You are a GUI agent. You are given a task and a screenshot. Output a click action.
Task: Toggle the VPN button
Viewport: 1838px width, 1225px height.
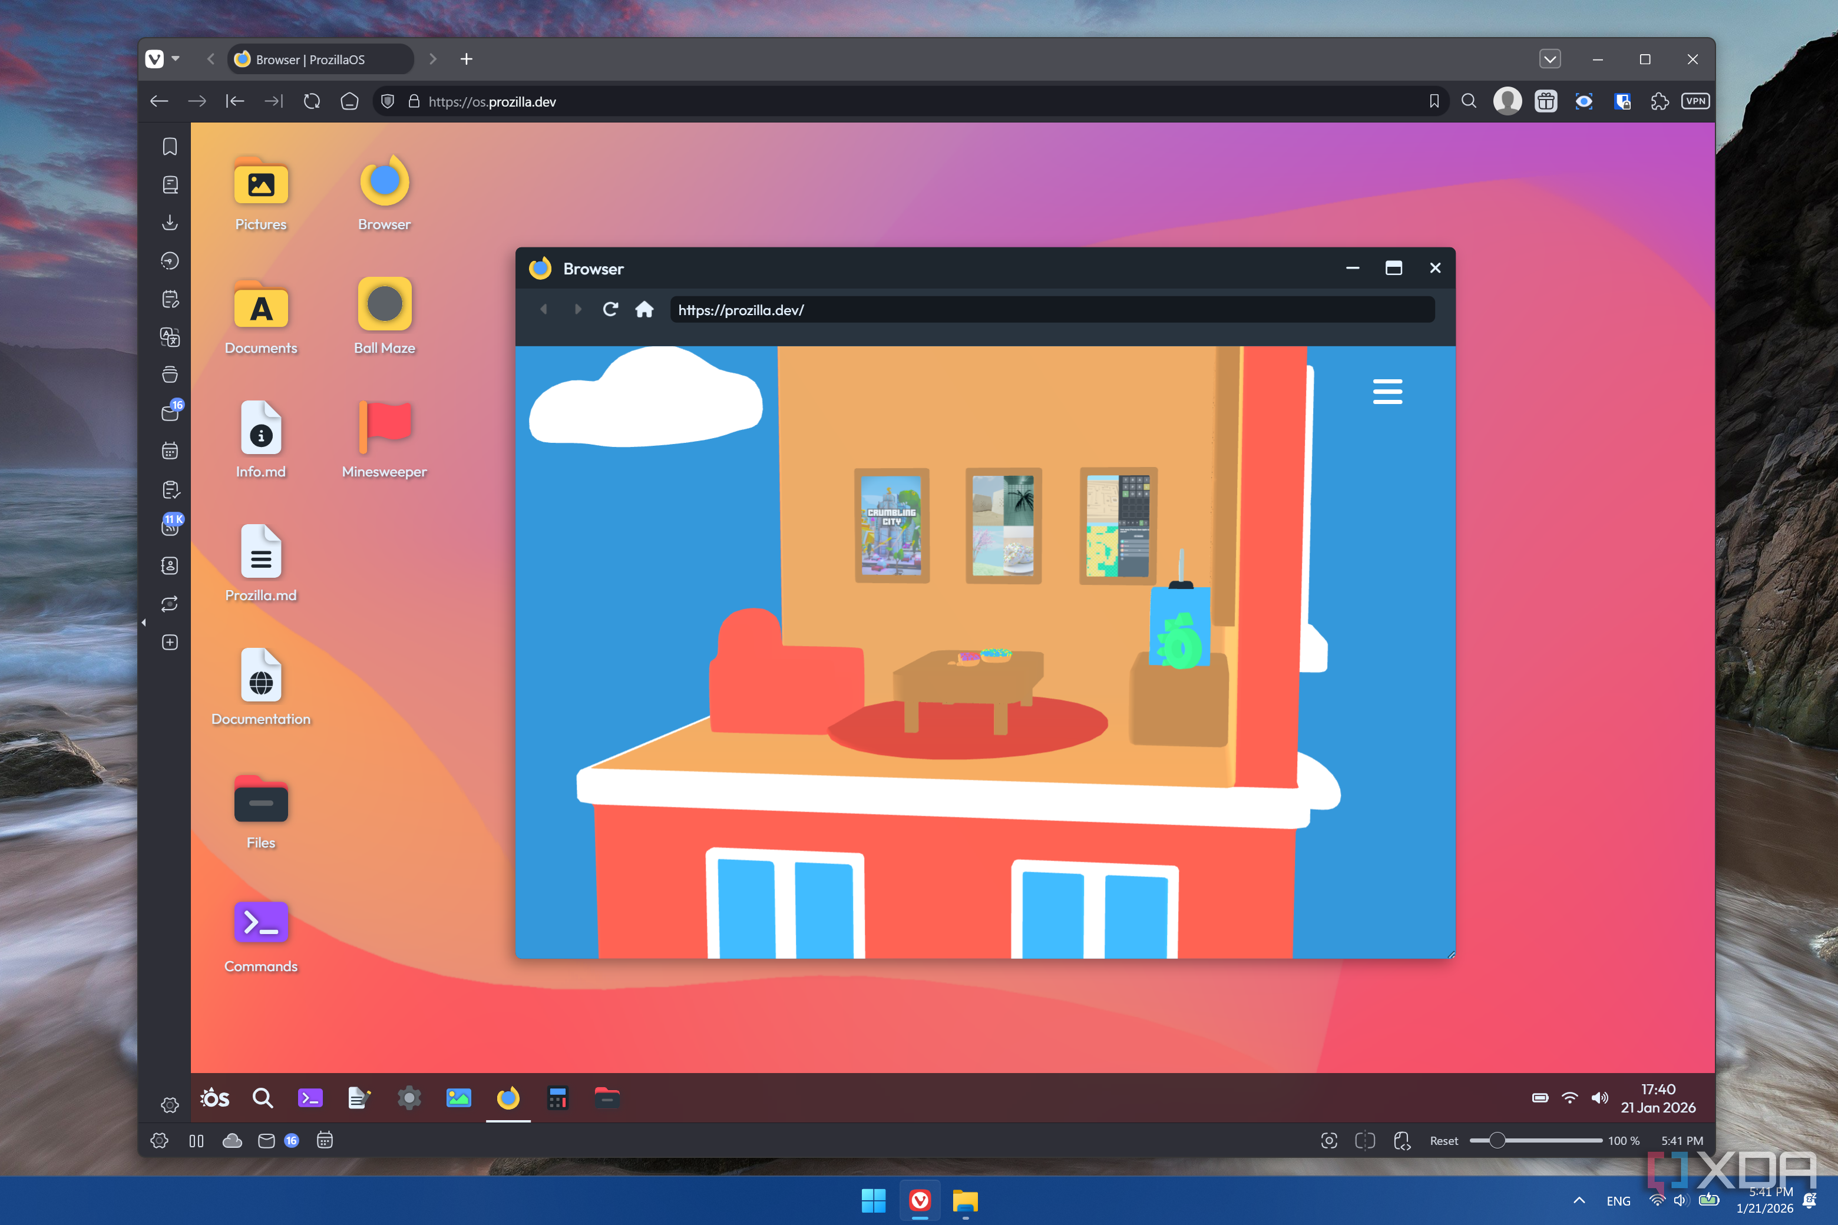point(1695,101)
